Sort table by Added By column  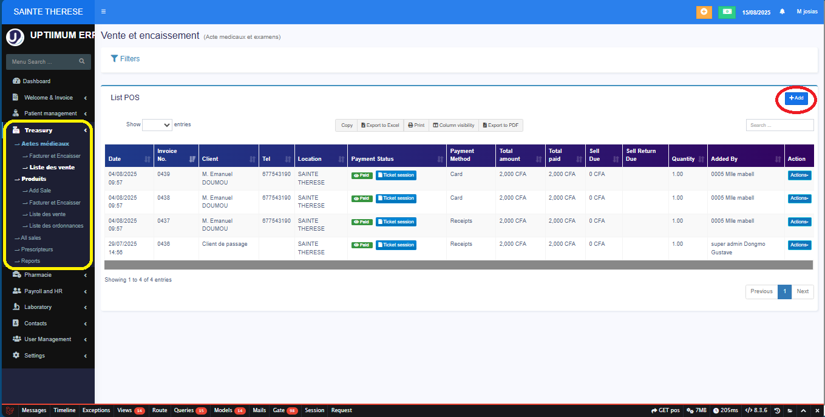(x=745, y=155)
